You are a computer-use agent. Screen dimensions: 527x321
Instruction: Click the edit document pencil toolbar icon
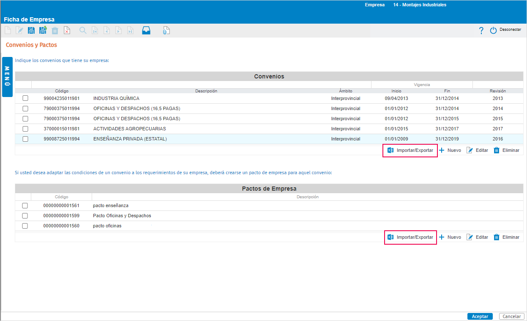pos(19,30)
